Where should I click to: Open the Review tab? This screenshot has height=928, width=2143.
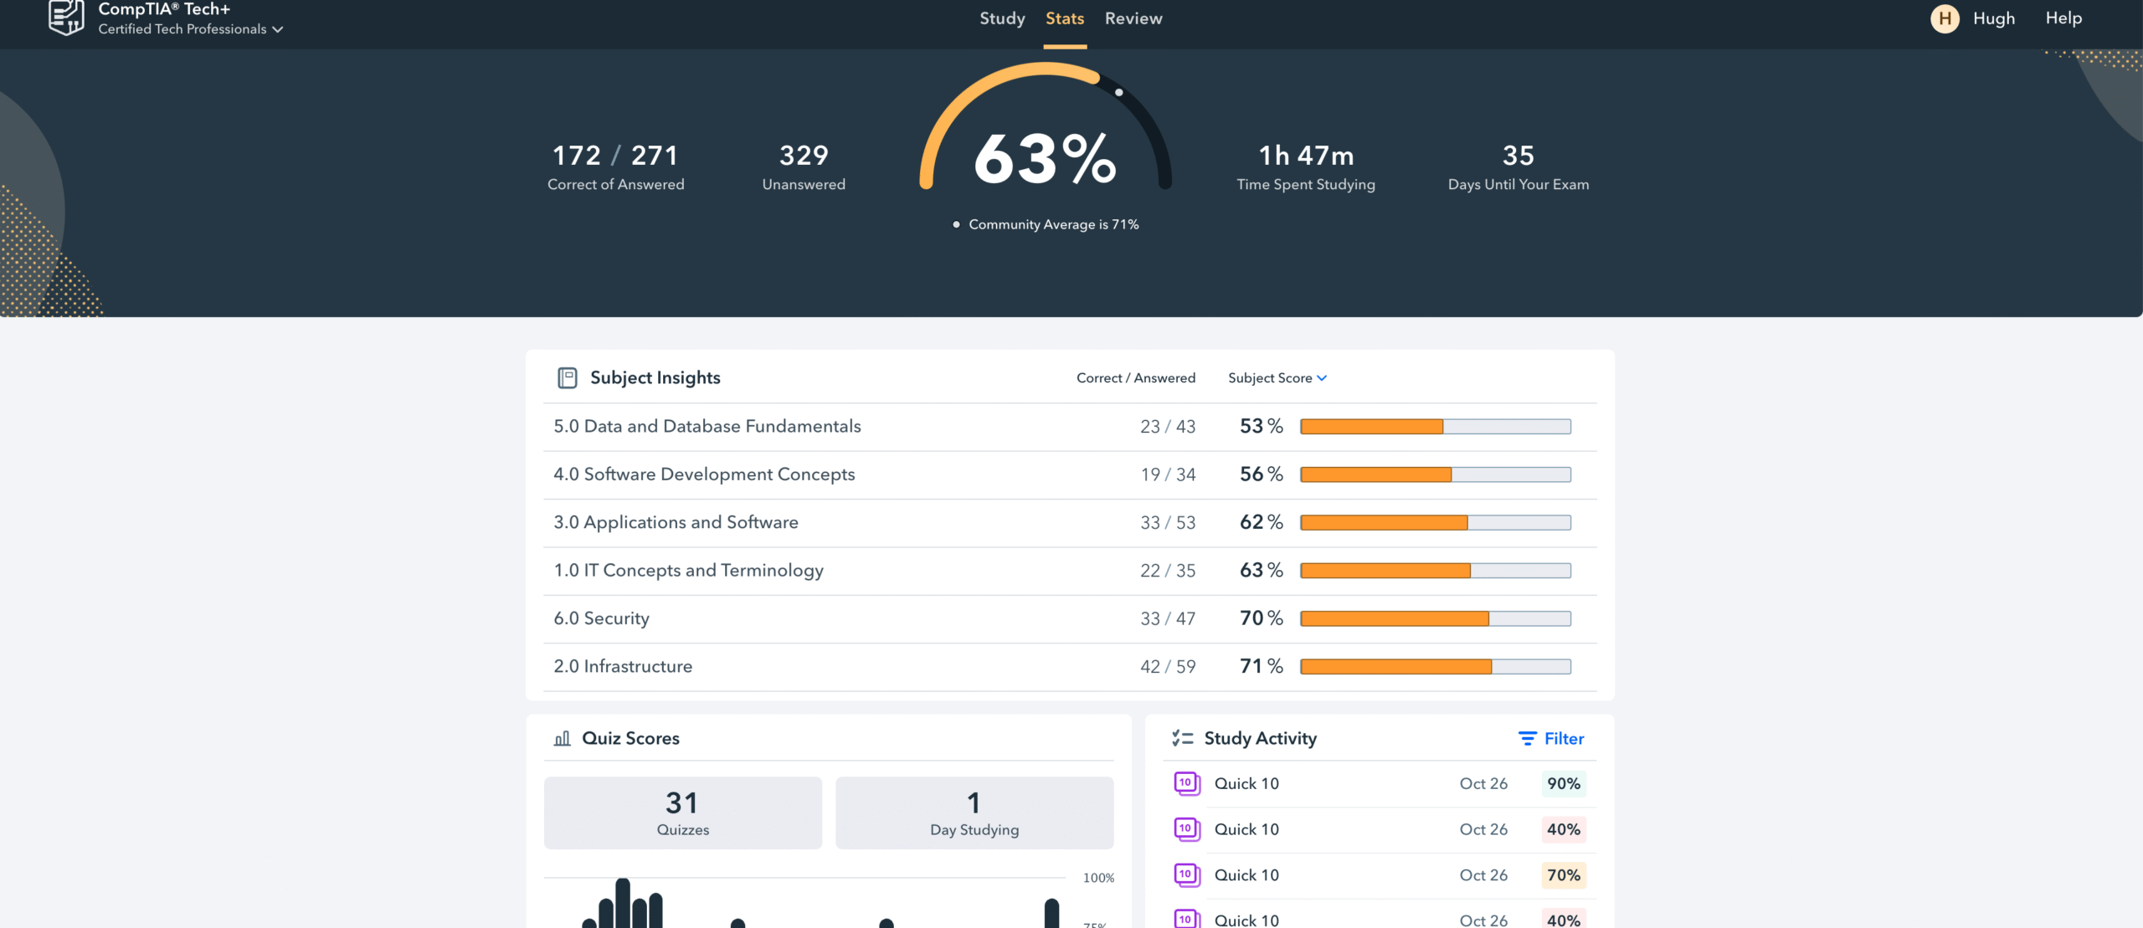pyautogui.click(x=1133, y=18)
